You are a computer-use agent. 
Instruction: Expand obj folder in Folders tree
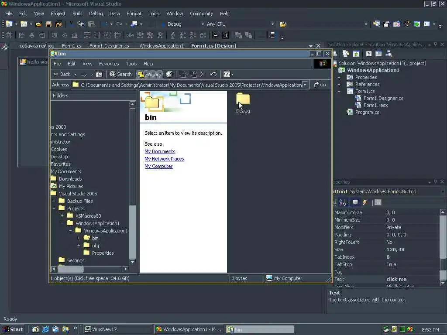(x=79, y=246)
